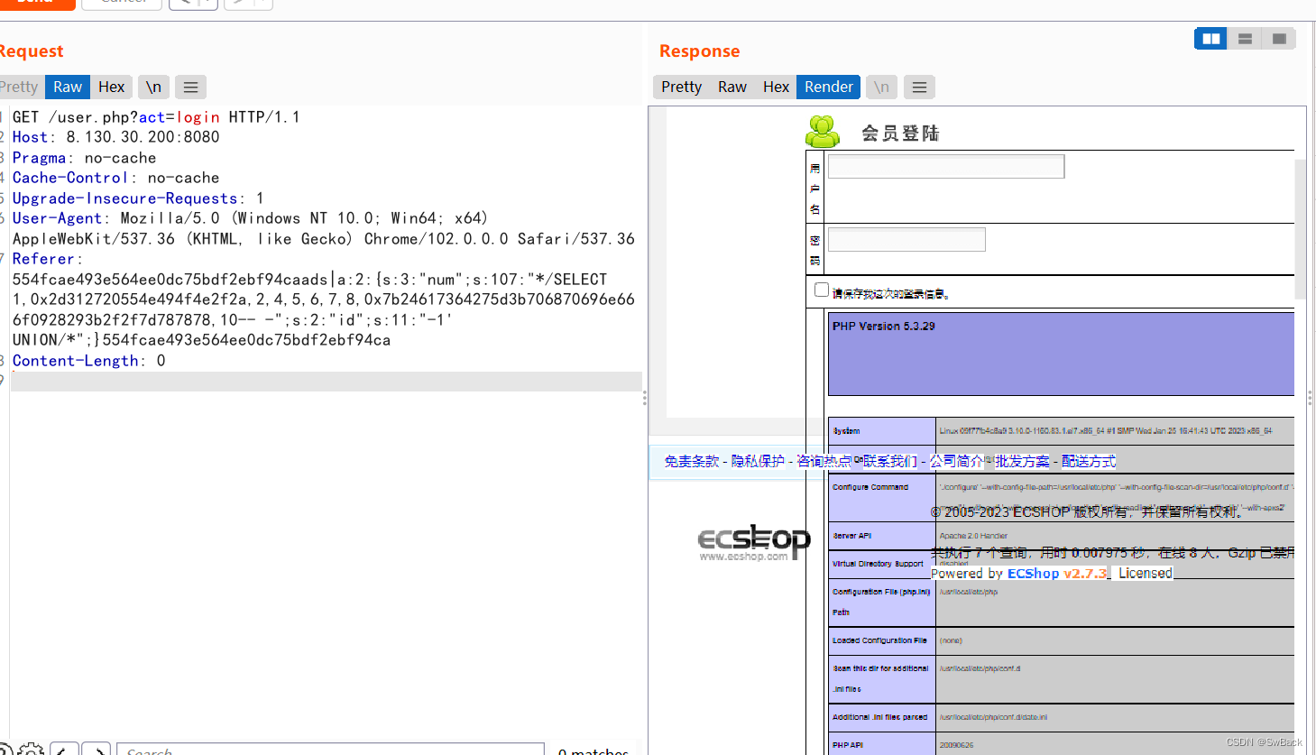Switch Request view to Hex tab
The height and width of the screenshot is (755, 1316).
(x=111, y=87)
